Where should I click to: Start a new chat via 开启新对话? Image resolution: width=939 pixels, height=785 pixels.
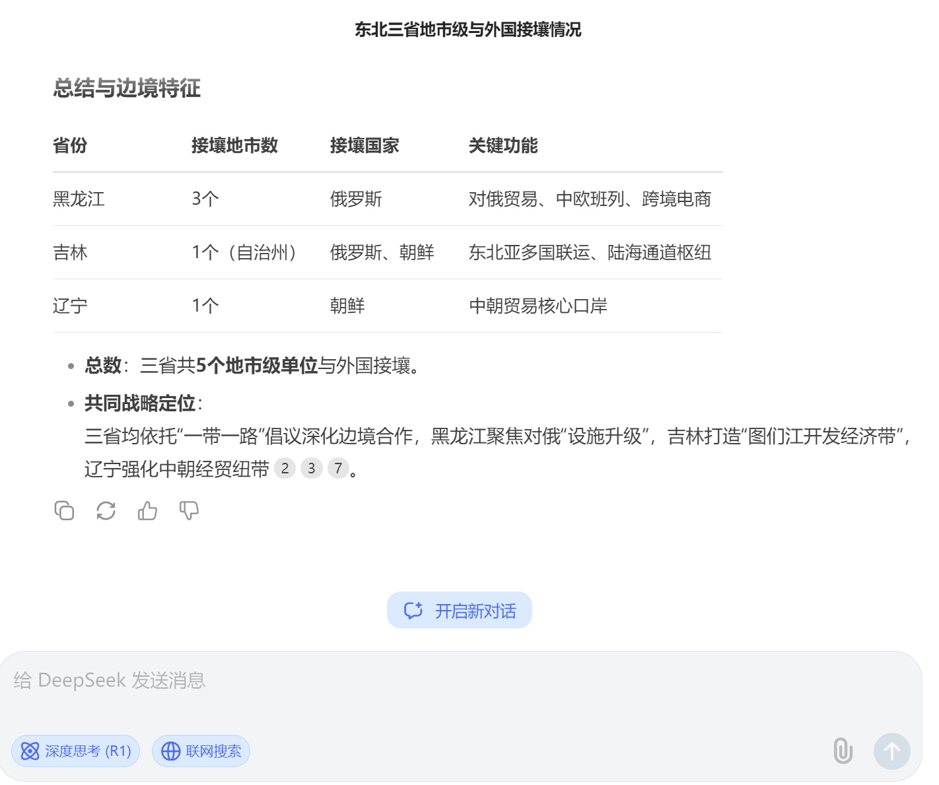[460, 610]
